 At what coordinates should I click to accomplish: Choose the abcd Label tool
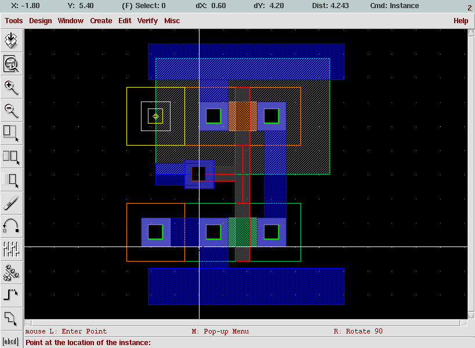(x=11, y=342)
